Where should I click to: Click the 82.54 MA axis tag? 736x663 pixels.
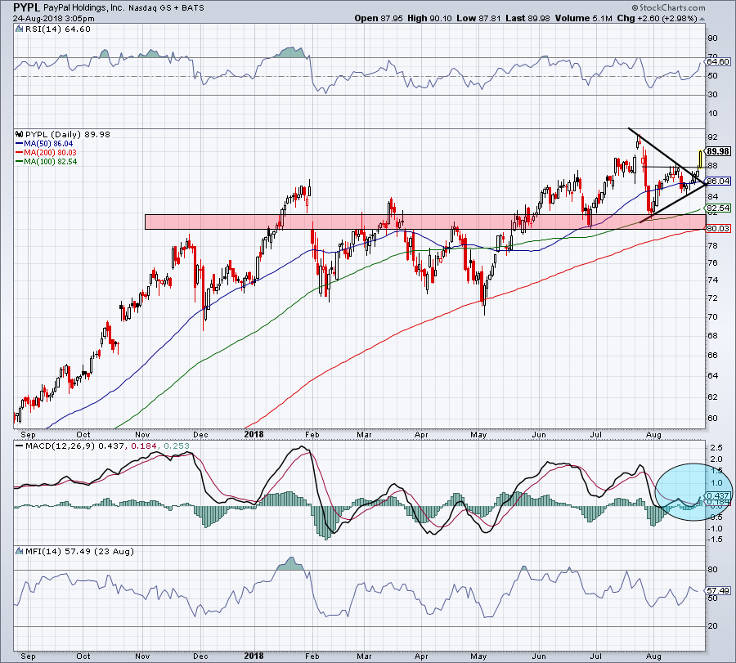coord(718,208)
